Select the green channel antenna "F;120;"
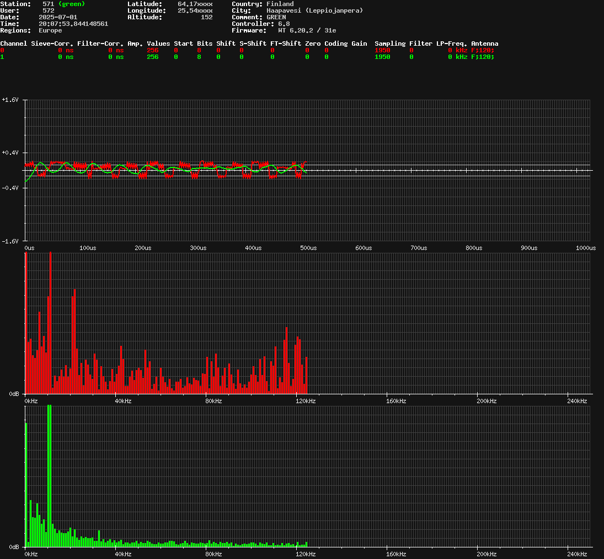Image resolution: width=604 pixels, height=559 pixels. click(x=483, y=57)
